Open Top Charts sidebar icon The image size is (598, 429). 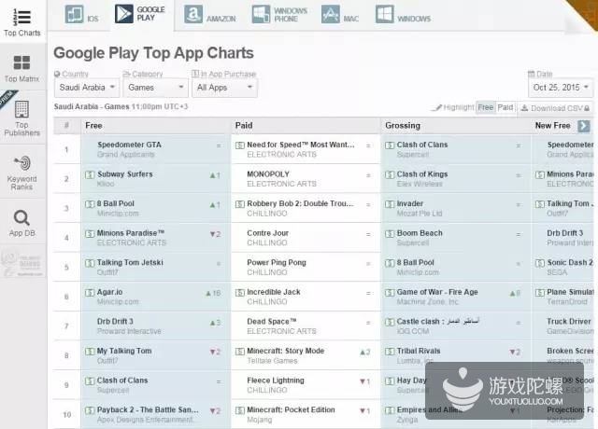(21, 17)
